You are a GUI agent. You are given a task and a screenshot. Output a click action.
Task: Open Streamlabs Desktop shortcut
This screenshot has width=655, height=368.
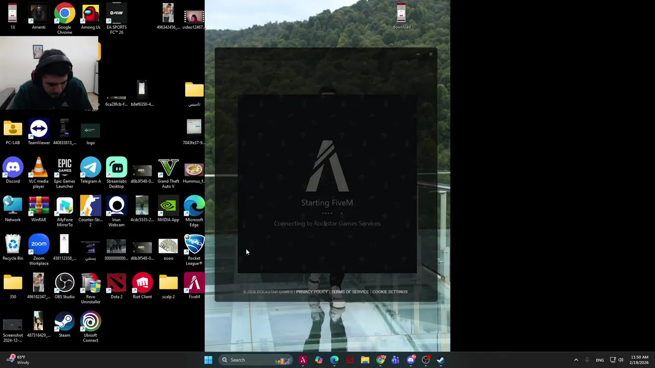pos(116,173)
